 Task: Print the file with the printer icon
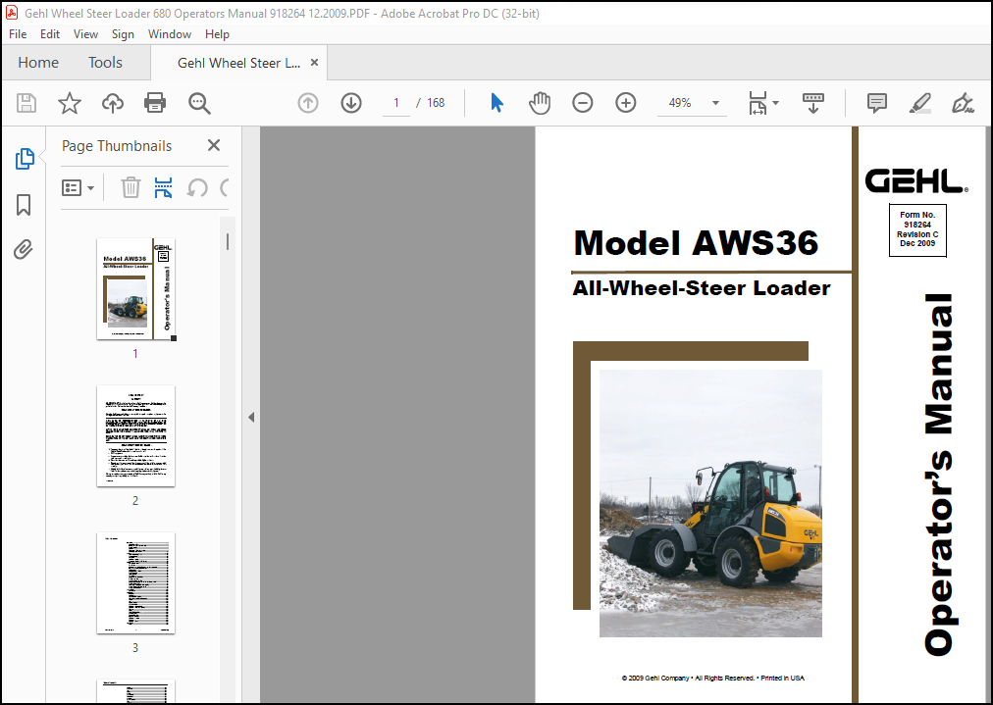155,103
